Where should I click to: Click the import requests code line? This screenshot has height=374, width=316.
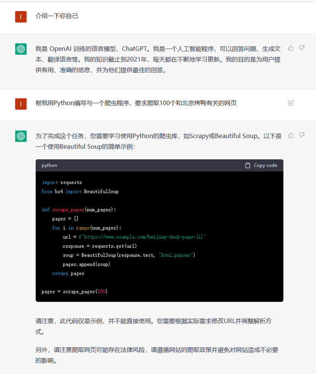62,182
